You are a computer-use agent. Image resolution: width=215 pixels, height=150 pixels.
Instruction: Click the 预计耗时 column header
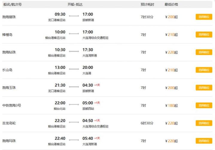(147, 4)
